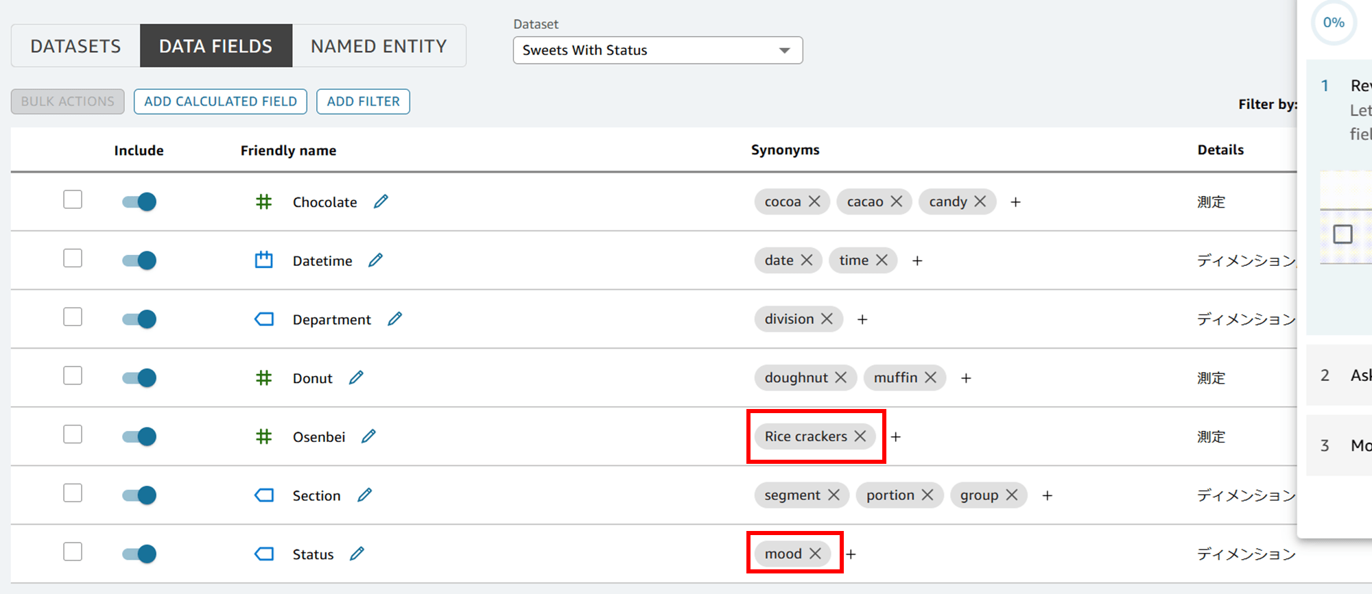The height and width of the screenshot is (594, 1372).
Task: Click the Friendly name column header
Action: 288,151
